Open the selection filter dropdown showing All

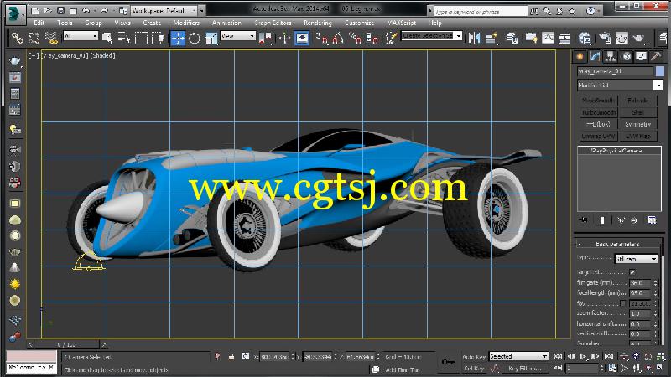pyautogui.click(x=81, y=36)
